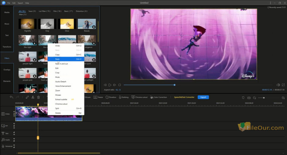Download the film-light filter
This screenshot has width=287, height=155.
[x=35, y=43]
